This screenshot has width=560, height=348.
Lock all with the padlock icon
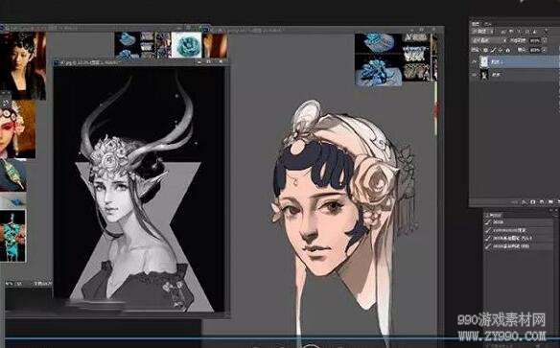508,50
